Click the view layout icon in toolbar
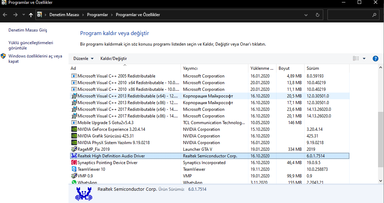The width and height of the screenshot is (384, 203). (356, 59)
